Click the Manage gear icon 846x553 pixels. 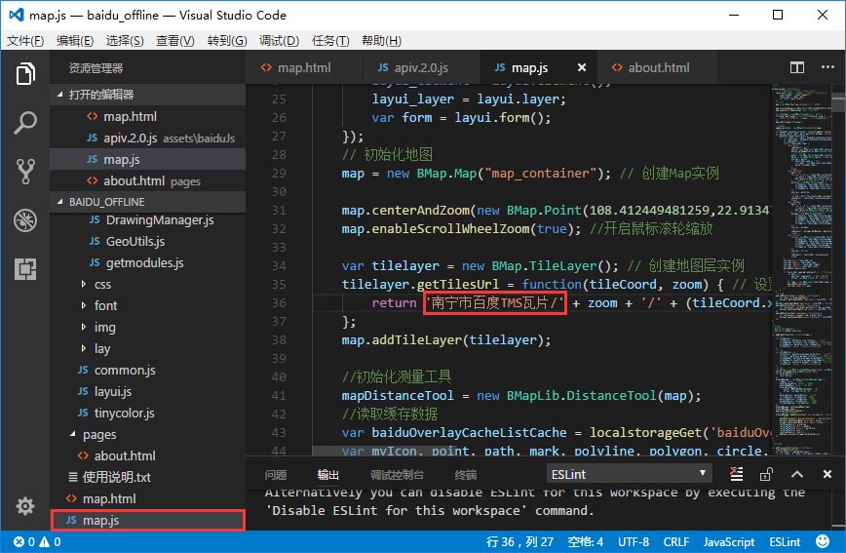(25, 506)
